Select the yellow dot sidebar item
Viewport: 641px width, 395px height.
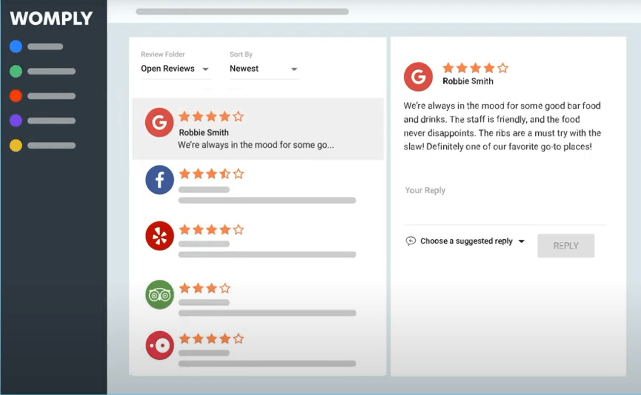(x=16, y=145)
